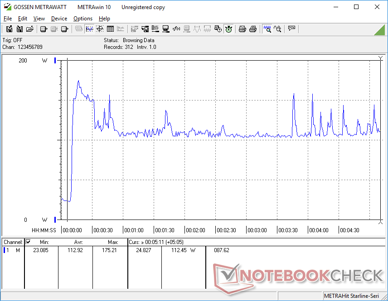The width and height of the screenshot is (388, 301).
Task: Open a file with the folder icon
Action: click(x=30, y=29)
